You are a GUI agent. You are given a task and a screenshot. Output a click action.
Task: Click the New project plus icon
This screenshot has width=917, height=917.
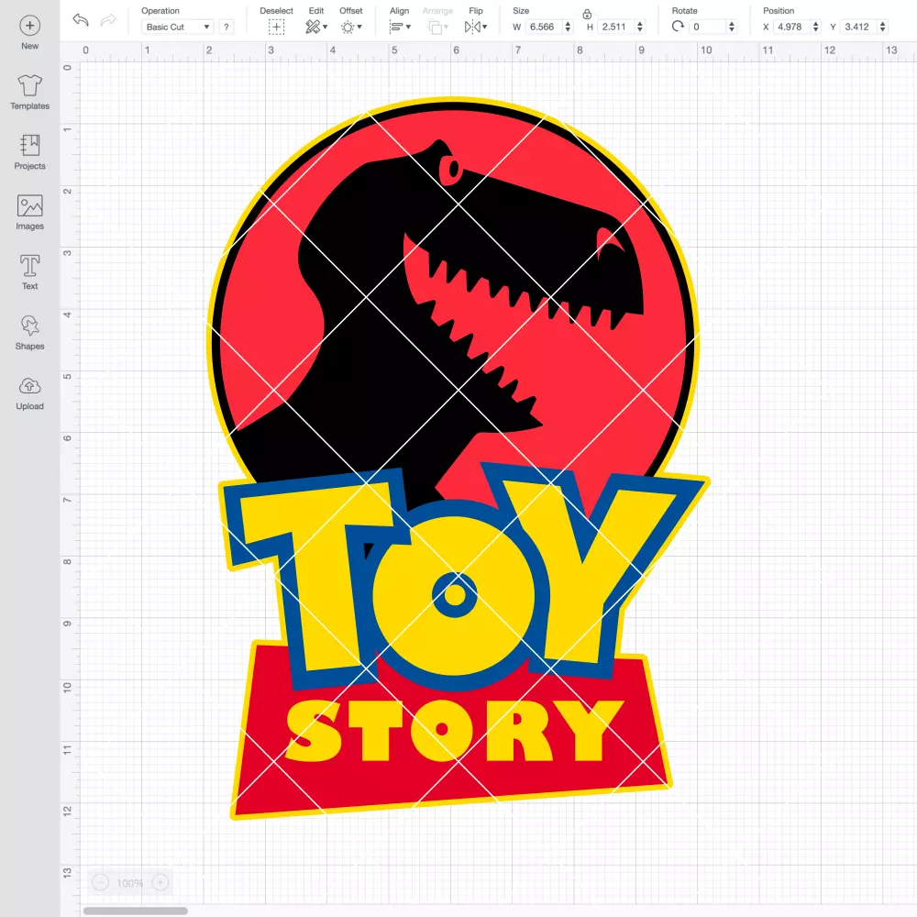click(30, 26)
